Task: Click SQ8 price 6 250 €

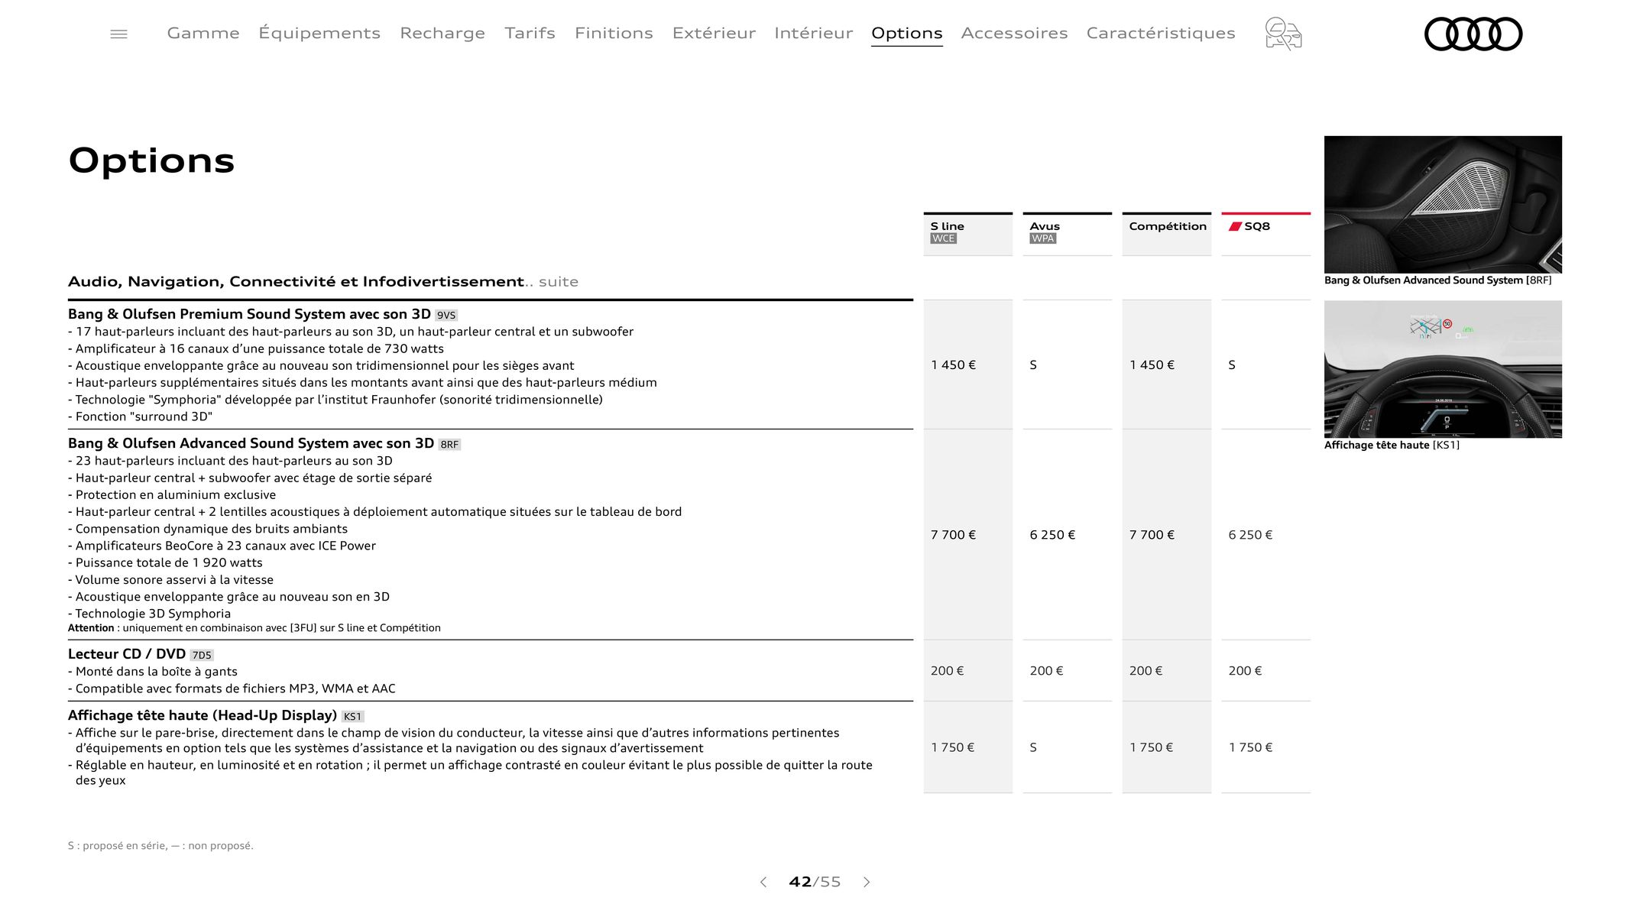Action: (x=1250, y=535)
